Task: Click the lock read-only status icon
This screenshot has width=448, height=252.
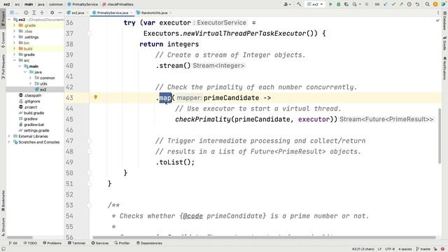Action: tap(435, 249)
